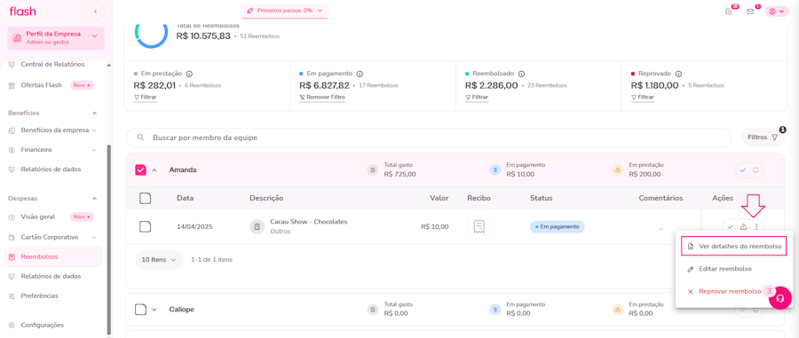This screenshot has height=338, width=799.
Task: Open the headset support chat button
Action: 779,299
